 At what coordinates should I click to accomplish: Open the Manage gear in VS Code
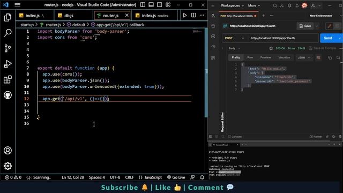(8, 166)
